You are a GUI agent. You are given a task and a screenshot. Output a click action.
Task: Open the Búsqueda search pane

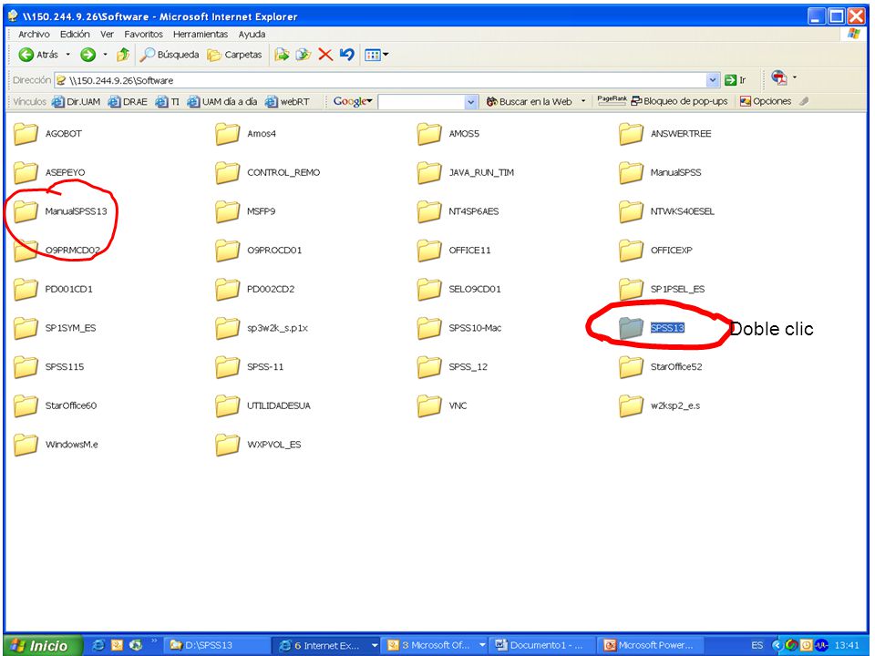pyautogui.click(x=170, y=55)
